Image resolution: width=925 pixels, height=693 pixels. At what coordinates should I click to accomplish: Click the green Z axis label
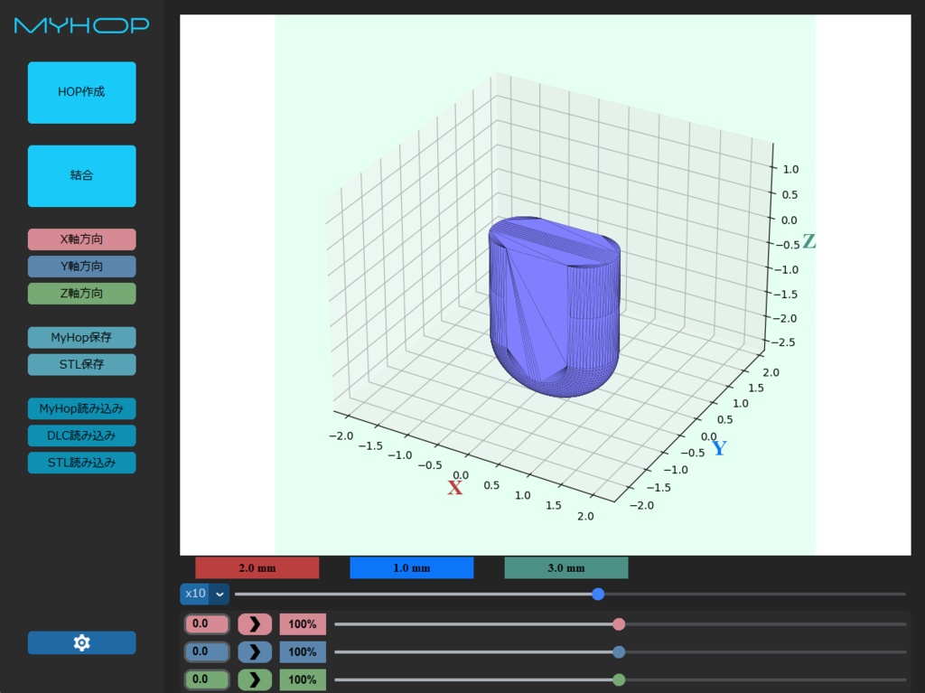click(808, 241)
